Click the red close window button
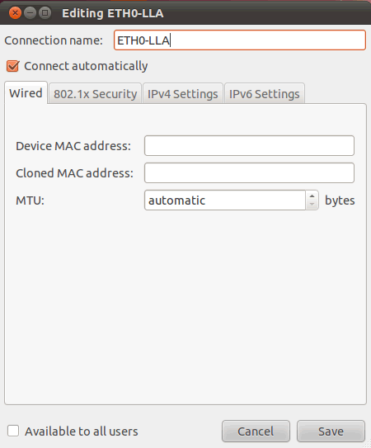The height and width of the screenshot is (448, 371). 15,13
